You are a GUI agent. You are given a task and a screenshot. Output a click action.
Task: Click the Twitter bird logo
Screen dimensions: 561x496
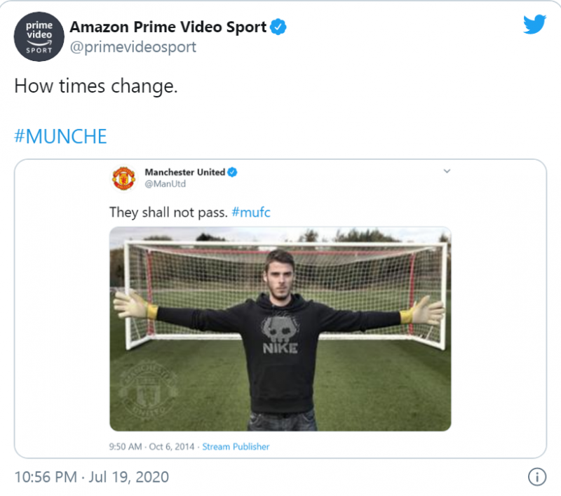pyautogui.click(x=534, y=25)
